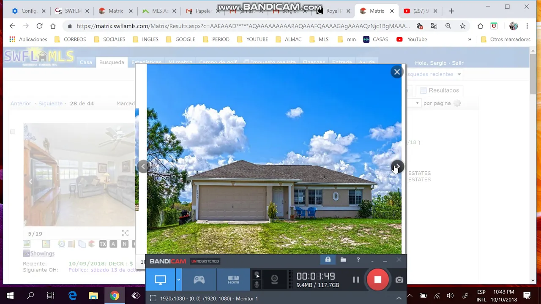Open CASAS bookmark
The image size is (541, 304).
click(375, 39)
